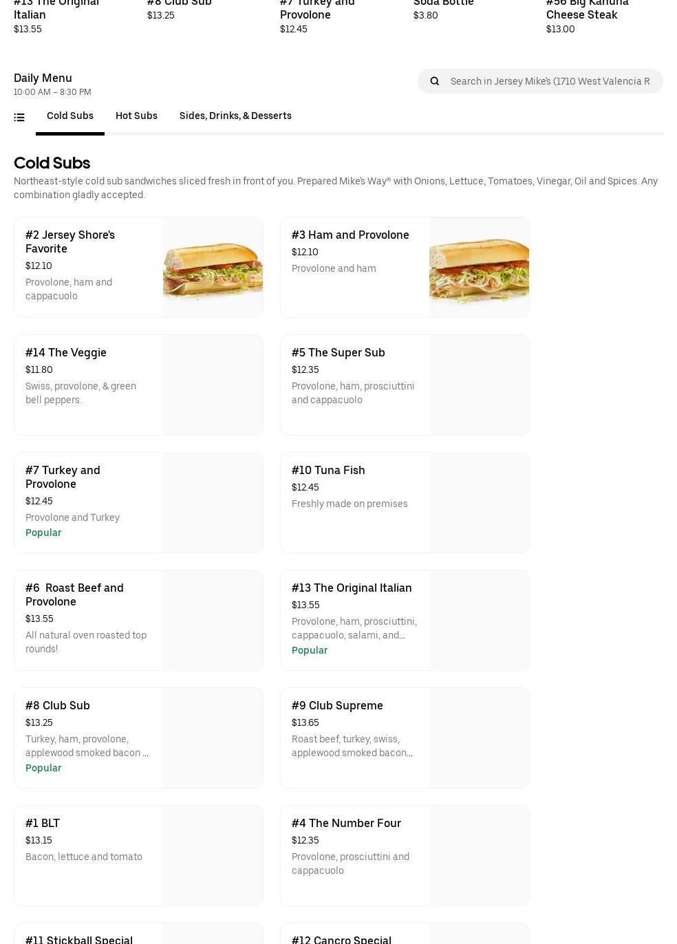This screenshot has width=677, height=944.
Task: Click #56 Big Kahuna Cheese Steak at top
Action: tap(587, 9)
